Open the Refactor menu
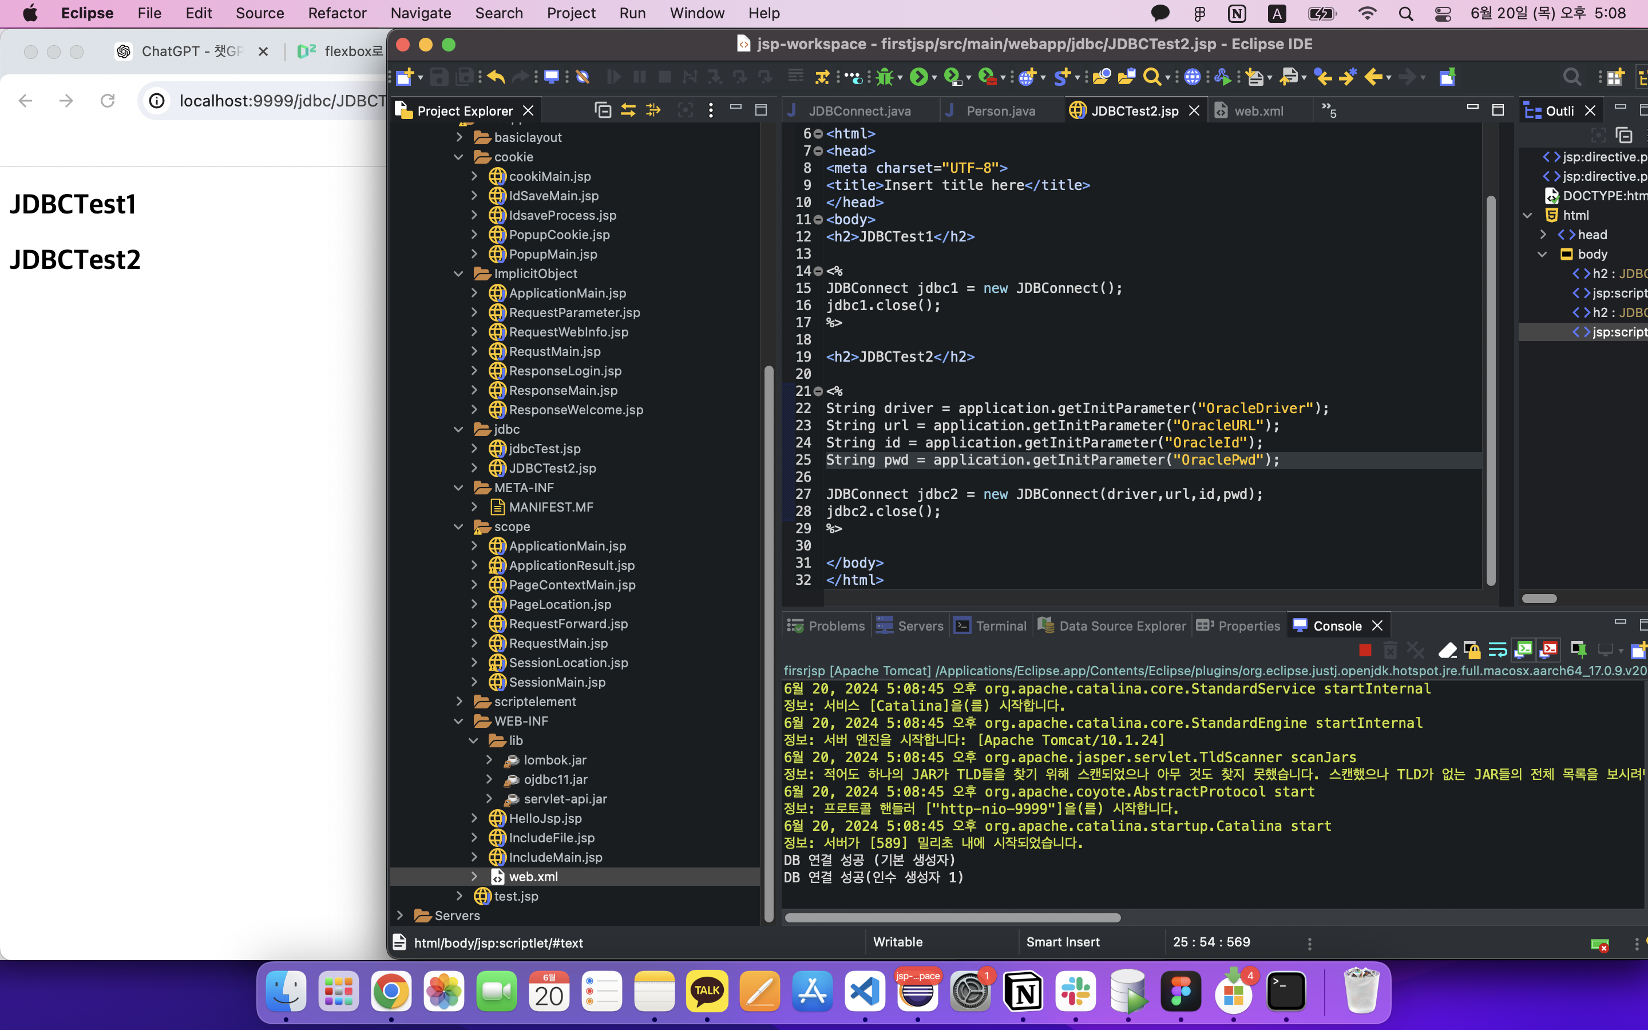This screenshot has height=1030, width=1648. [337, 13]
